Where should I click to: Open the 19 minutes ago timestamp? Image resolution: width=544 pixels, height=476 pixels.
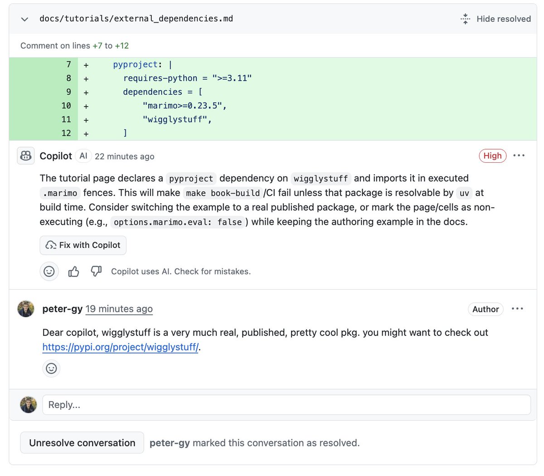point(119,309)
